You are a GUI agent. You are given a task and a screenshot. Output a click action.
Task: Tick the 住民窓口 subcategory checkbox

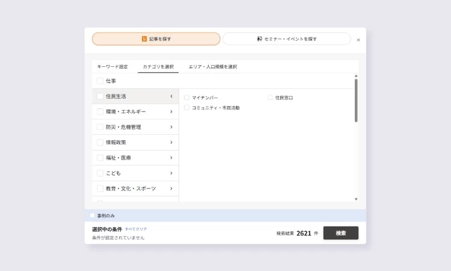[270, 98]
